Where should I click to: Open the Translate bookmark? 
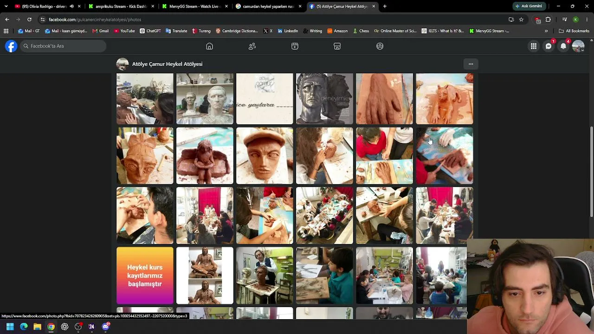click(176, 31)
